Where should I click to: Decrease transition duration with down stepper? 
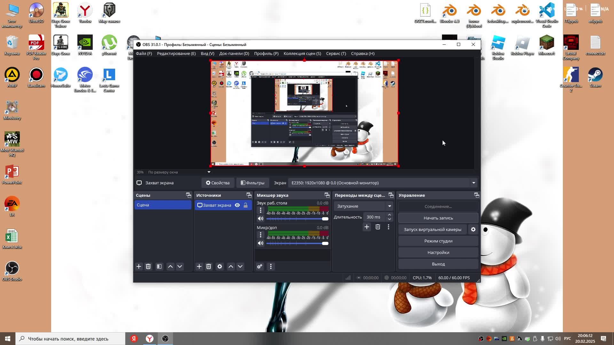(389, 219)
